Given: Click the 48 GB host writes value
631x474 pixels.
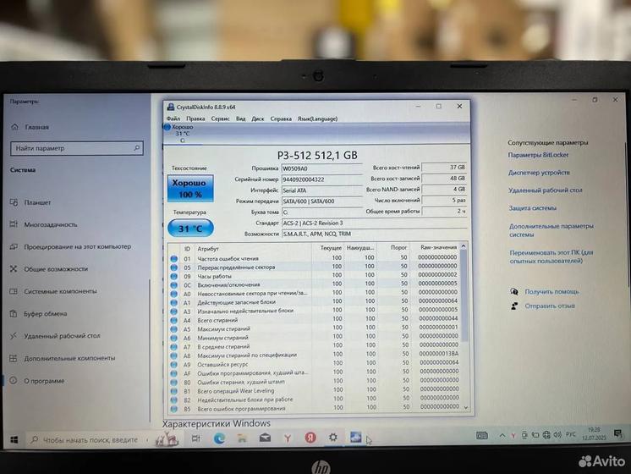Looking at the screenshot, I should click(444, 178).
